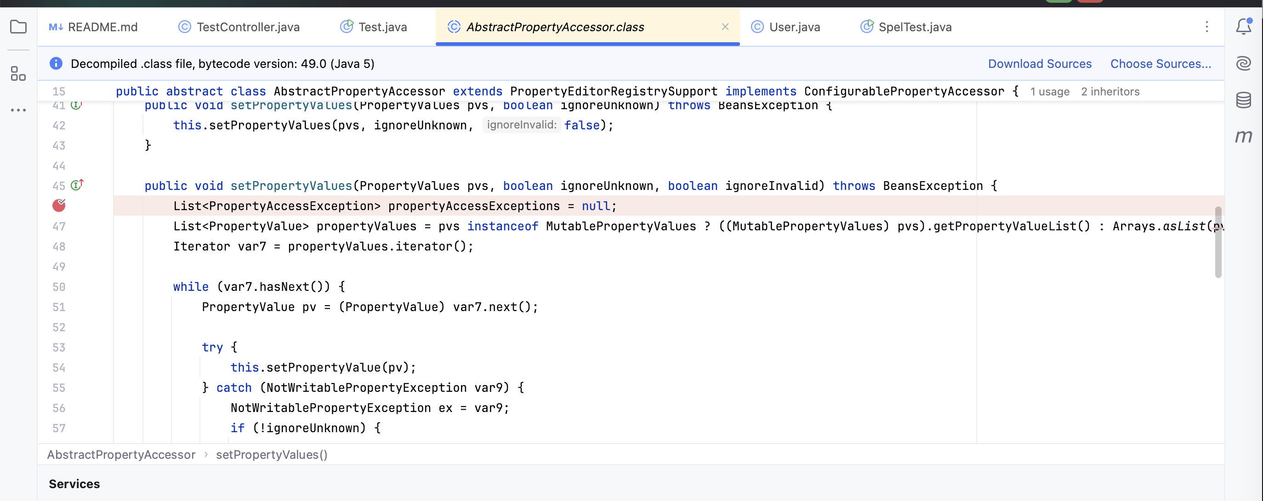1263x501 pixels.
Task: Switch to the TestController.java tab
Action: pos(248,27)
